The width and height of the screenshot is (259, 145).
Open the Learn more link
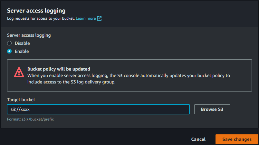point(86,18)
